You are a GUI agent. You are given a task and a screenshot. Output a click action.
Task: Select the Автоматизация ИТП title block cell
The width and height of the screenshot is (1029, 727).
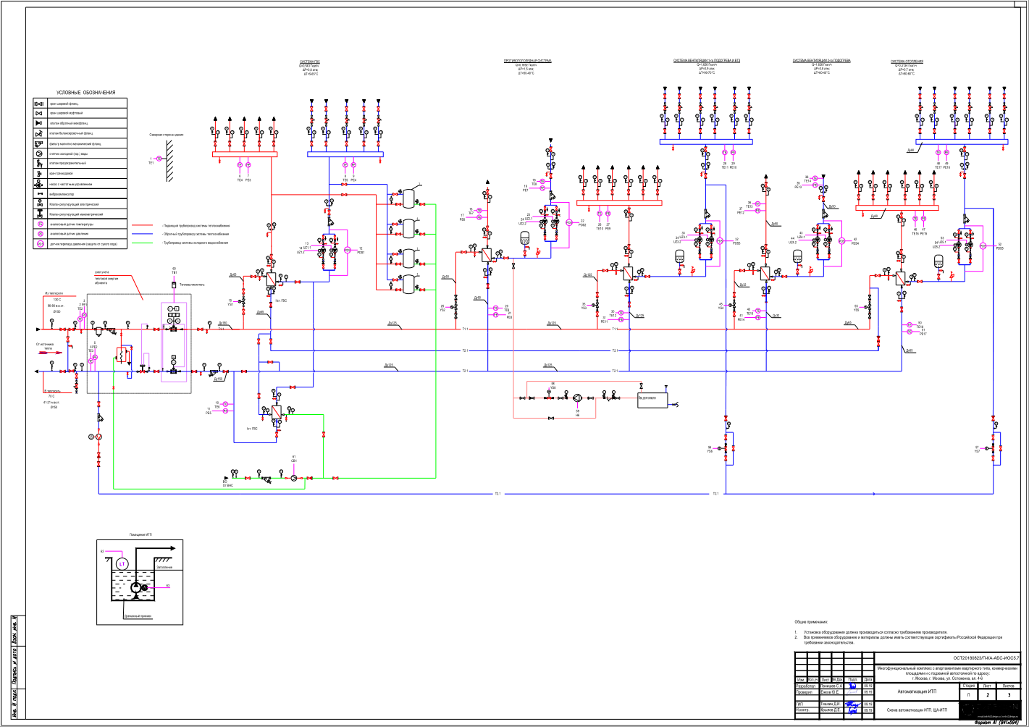pos(917,692)
